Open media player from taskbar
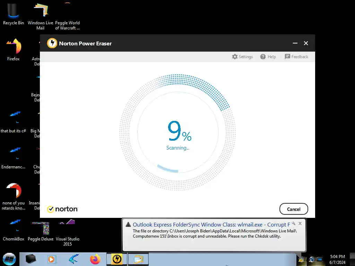The height and width of the screenshot is (266, 355). coord(51,259)
